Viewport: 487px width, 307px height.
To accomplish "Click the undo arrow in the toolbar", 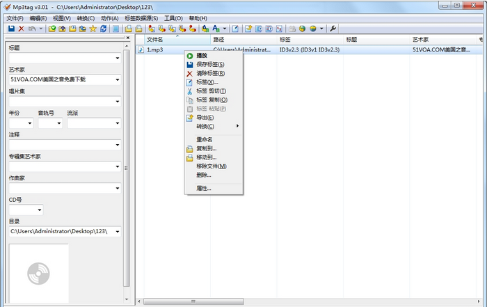I will (x=32, y=29).
